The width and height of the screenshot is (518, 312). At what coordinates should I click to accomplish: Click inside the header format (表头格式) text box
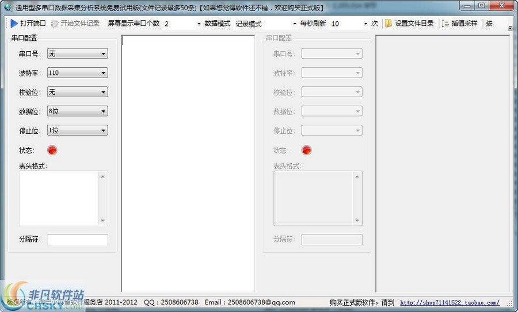pyautogui.click(x=59, y=198)
